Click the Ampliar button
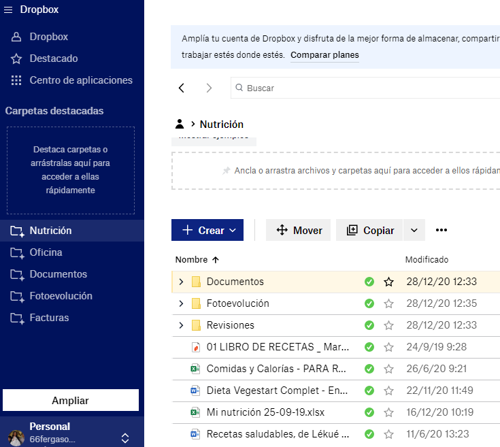500x447 pixels. (x=71, y=400)
